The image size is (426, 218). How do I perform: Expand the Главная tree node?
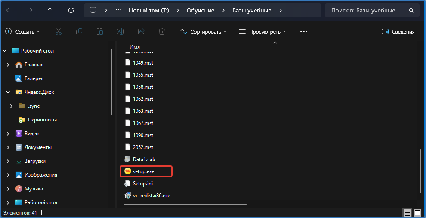coord(8,65)
